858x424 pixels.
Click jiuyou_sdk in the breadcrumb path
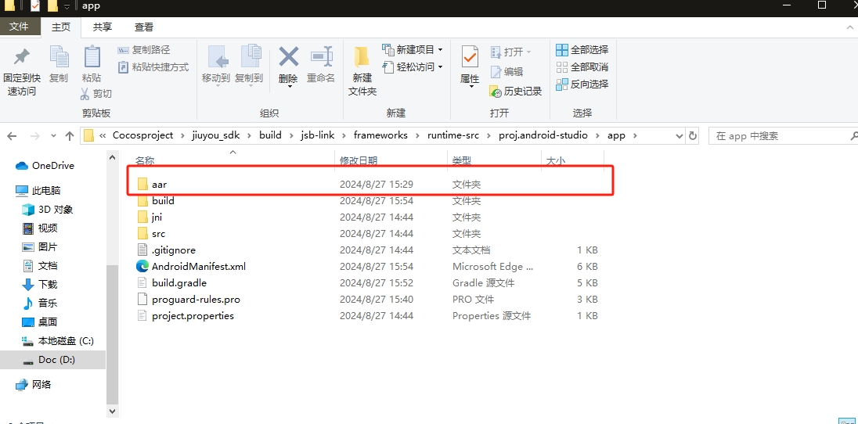216,135
